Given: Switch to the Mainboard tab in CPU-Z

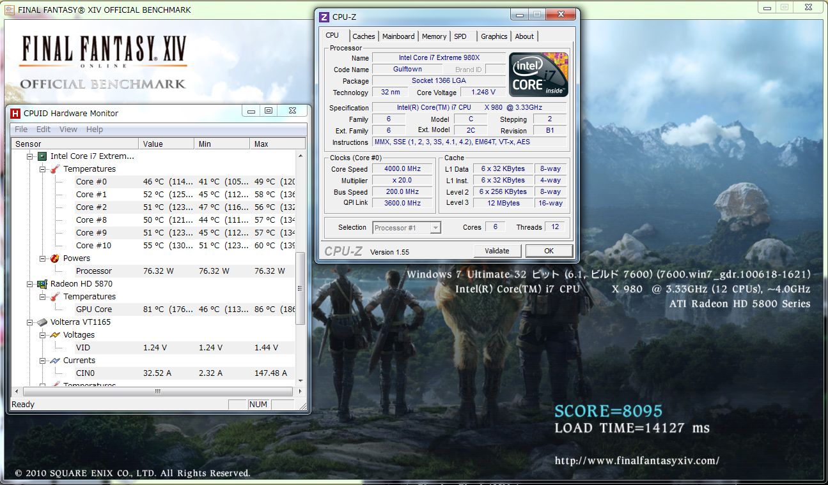Looking at the screenshot, I should point(398,36).
